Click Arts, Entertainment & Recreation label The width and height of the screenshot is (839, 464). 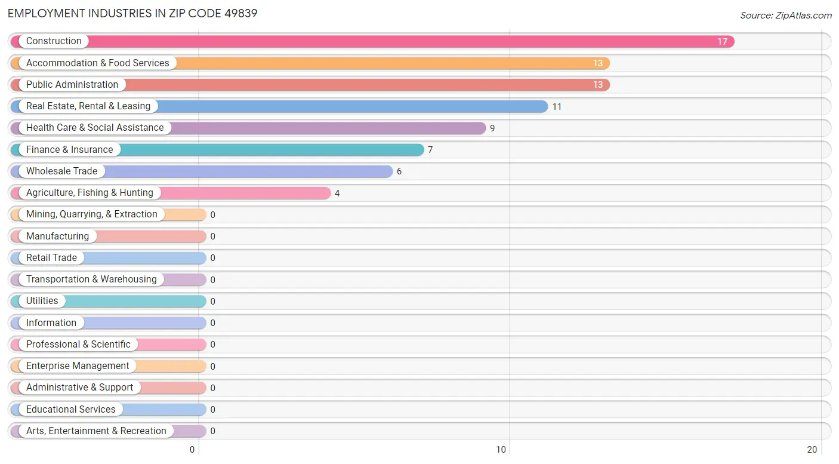point(96,431)
